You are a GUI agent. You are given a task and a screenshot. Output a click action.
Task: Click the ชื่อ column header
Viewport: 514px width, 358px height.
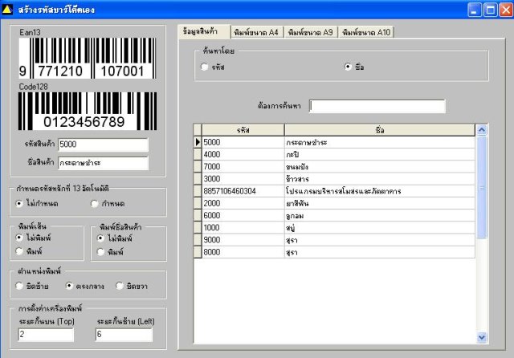380,130
